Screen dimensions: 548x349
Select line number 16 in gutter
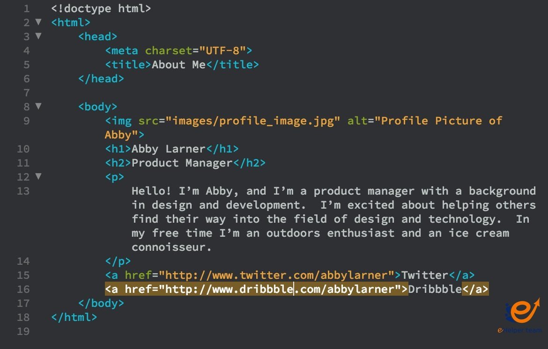[x=23, y=289]
